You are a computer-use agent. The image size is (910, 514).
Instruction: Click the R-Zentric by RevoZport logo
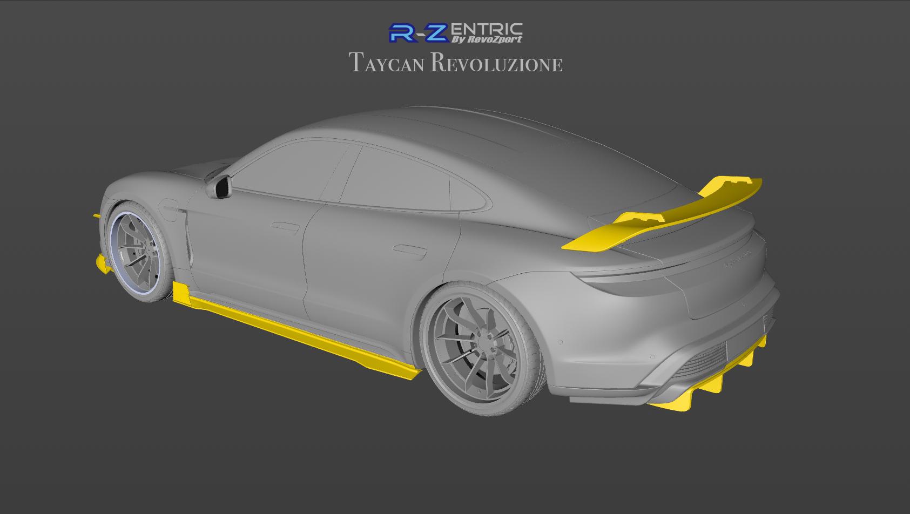[455, 32]
